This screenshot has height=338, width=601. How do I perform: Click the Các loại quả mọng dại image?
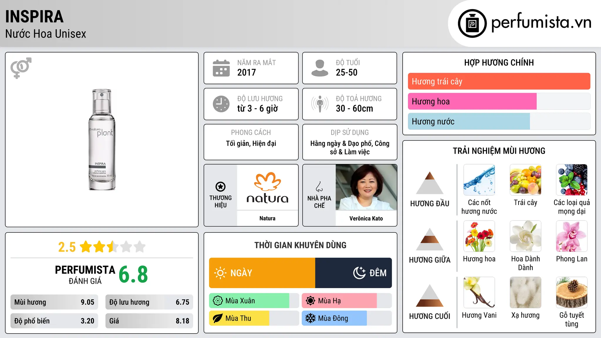tap(572, 180)
